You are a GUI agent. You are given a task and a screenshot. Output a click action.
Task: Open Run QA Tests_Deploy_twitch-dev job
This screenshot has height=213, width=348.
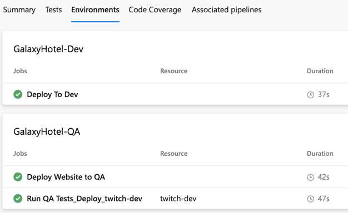(x=84, y=199)
